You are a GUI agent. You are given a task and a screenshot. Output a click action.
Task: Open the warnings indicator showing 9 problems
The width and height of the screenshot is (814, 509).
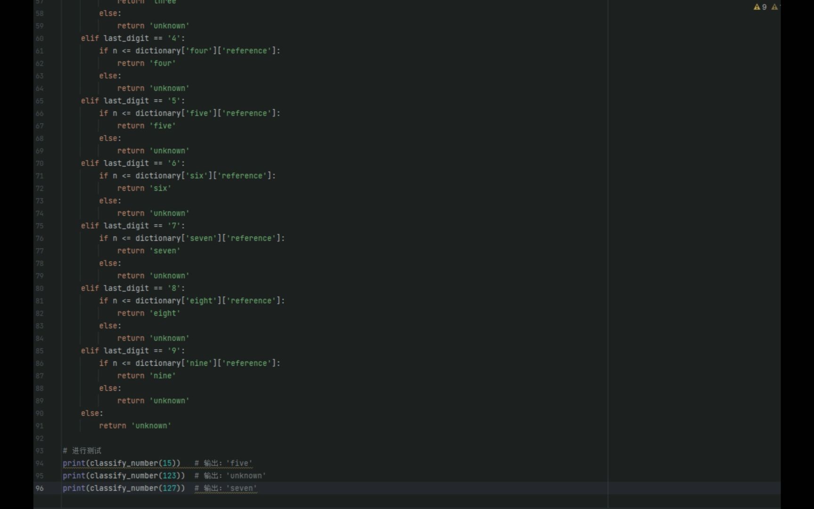point(760,7)
